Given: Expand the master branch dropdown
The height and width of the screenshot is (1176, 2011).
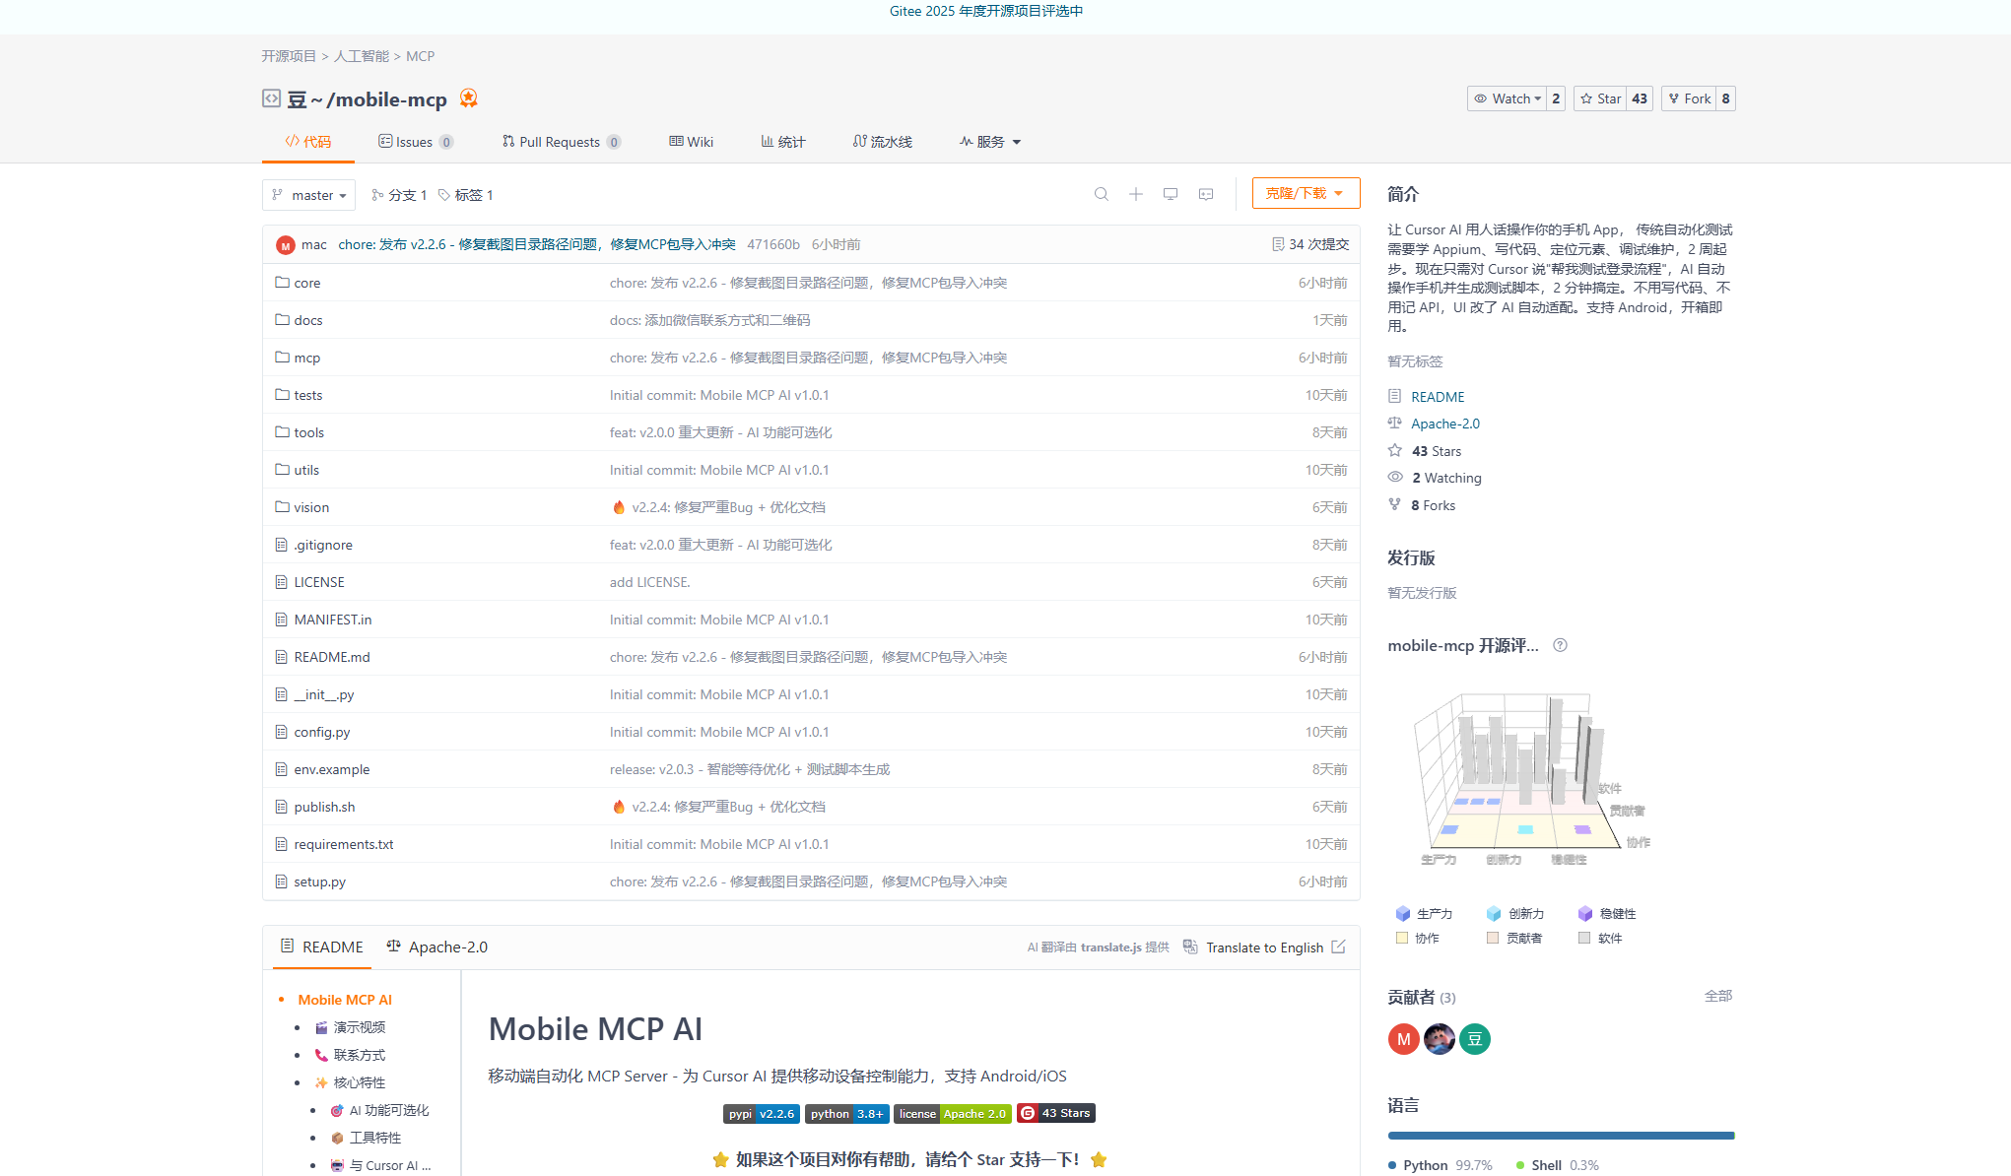Looking at the screenshot, I should [308, 195].
